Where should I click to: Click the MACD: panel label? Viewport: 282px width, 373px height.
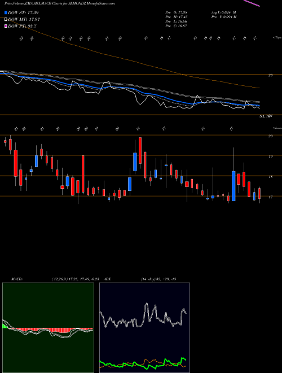(16, 279)
